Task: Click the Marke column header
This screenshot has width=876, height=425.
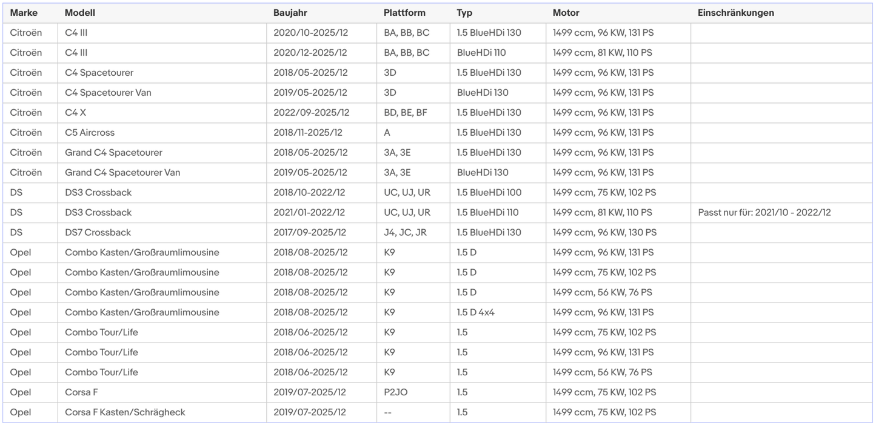Action: coord(24,13)
